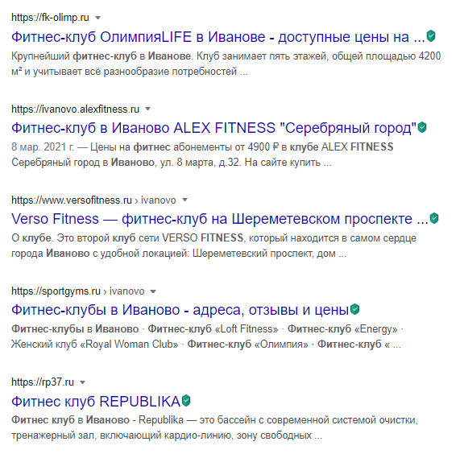Open dropdown arrow next to sportgyms.ru ivanovo
Viewport: 464px width, 454px height.
(153, 291)
